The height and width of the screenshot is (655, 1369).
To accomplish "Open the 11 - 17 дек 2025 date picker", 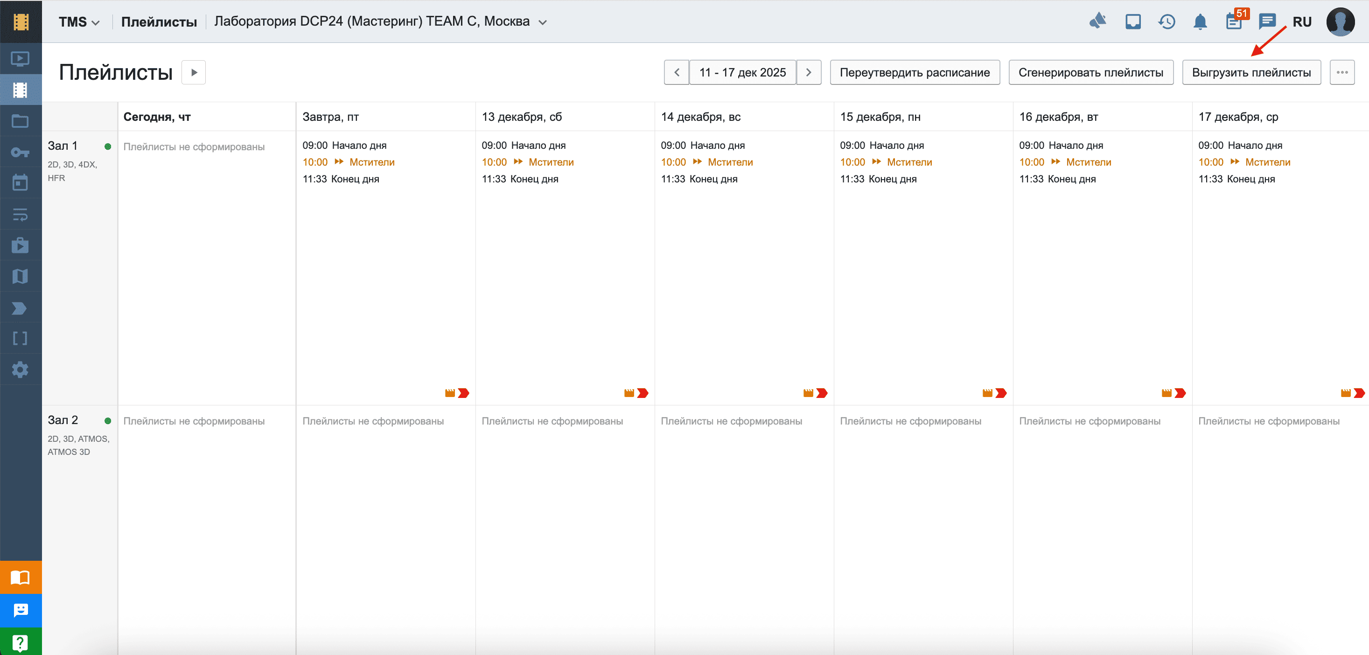I will pos(742,72).
